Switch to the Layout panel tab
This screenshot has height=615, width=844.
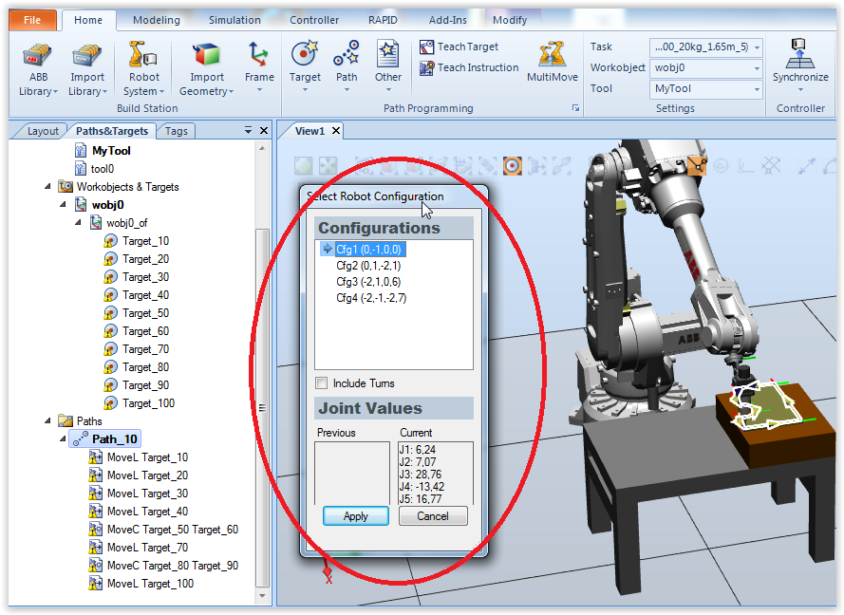point(42,131)
